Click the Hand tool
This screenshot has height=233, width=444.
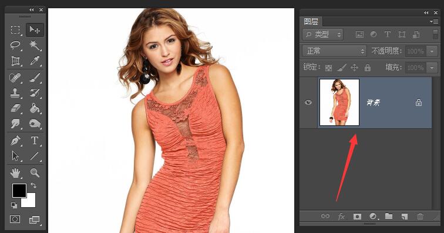15,172
